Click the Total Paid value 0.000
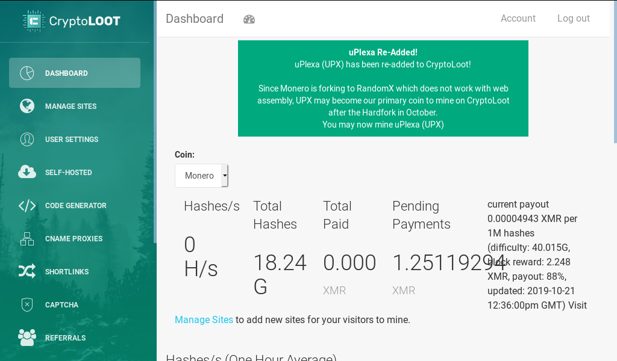The image size is (617, 361). tap(349, 262)
